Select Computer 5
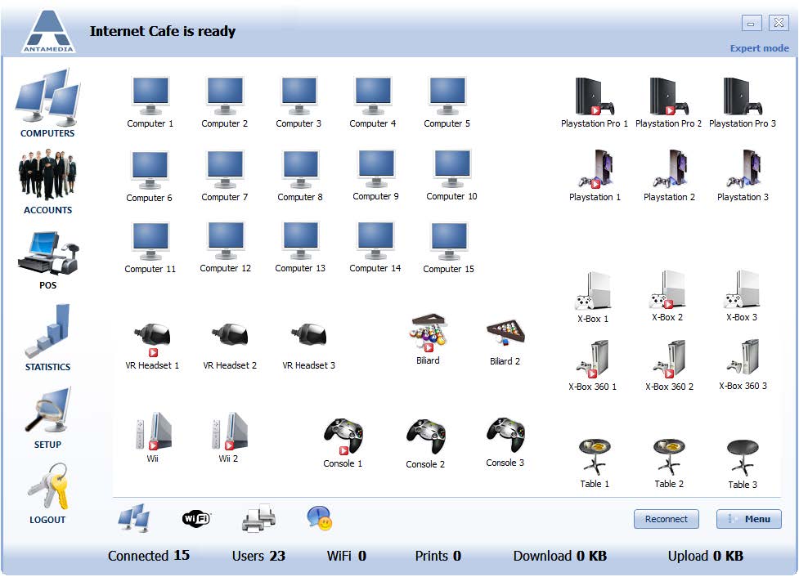Screen dimensions: 799x577 pyautogui.click(x=447, y=102)
